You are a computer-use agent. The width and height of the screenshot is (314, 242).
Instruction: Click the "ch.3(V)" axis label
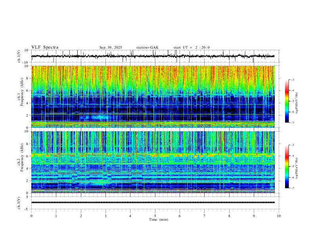pos(19,203)
